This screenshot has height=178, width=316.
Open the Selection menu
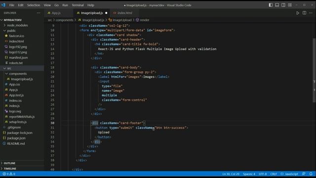[34, 5]
